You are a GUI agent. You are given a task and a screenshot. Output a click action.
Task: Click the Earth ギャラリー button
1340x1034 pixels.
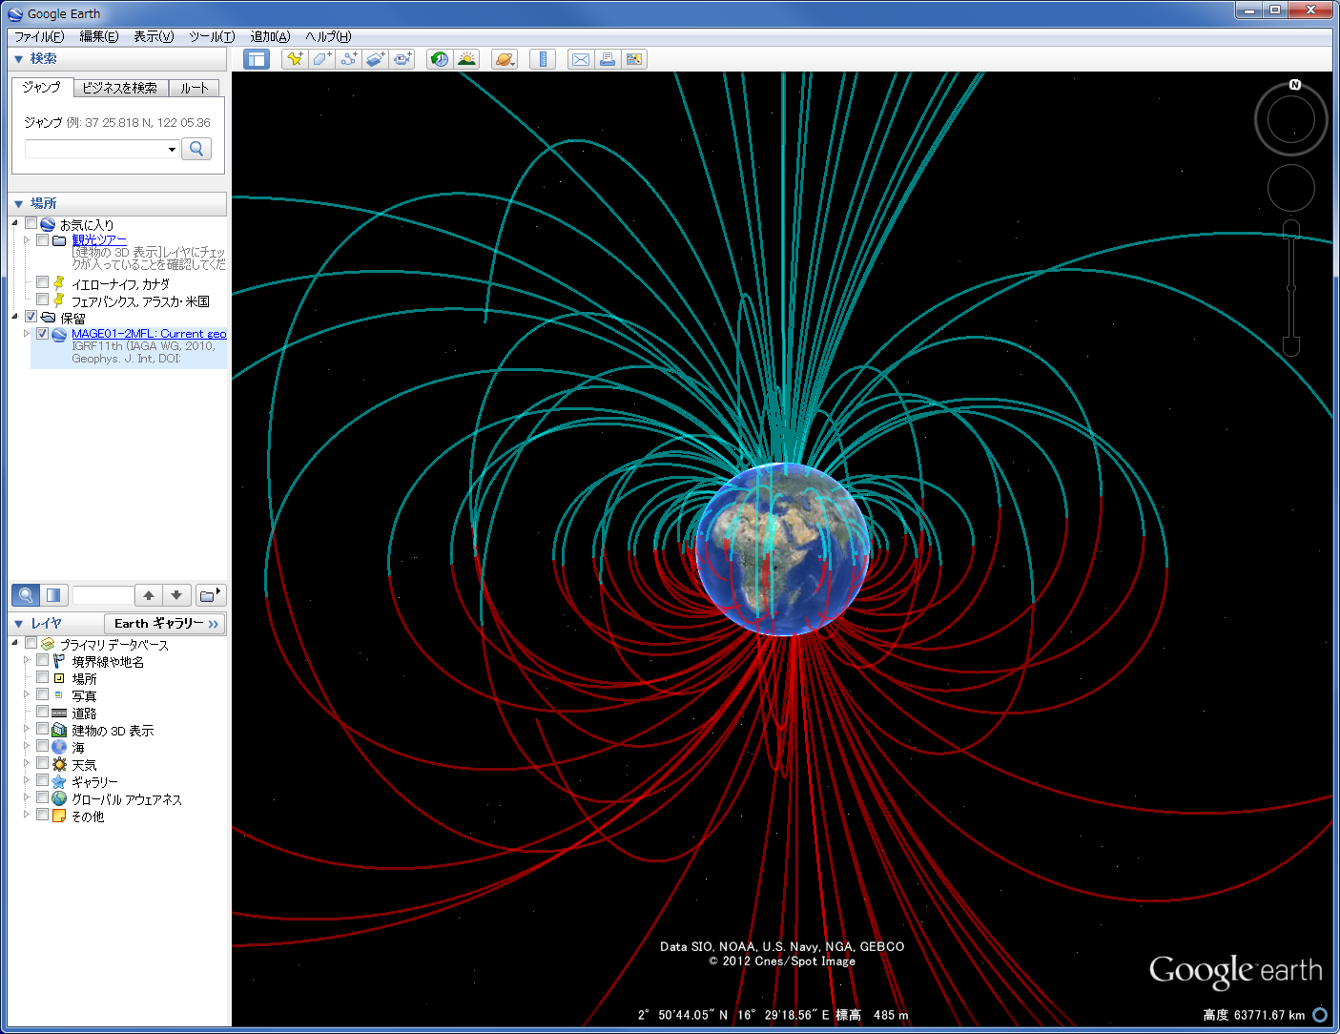click(x=165, y=624)
